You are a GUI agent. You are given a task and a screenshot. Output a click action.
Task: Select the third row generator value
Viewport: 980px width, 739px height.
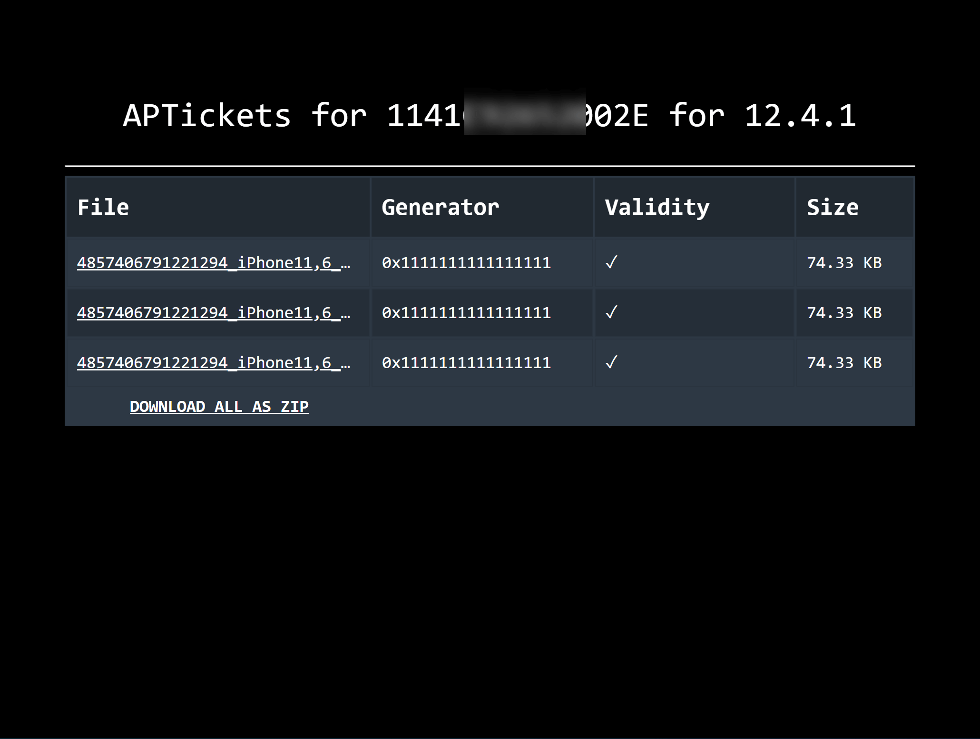[x=466, y=363]
